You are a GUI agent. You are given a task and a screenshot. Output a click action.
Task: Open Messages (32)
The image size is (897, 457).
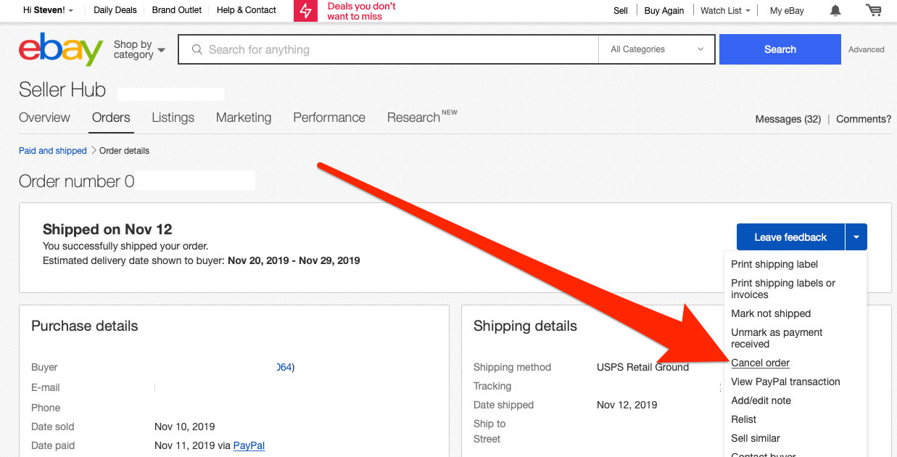(788, 119)
